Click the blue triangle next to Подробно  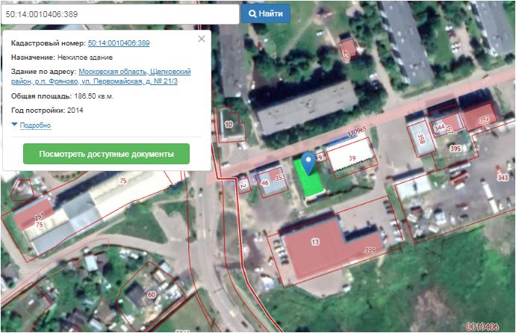point(14,125)
